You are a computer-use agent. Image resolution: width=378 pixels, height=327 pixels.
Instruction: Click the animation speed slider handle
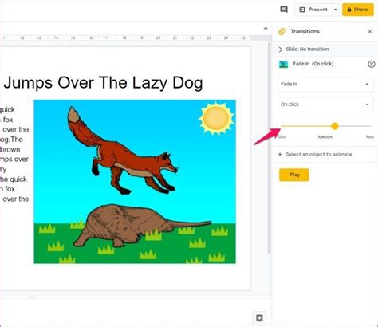[x=335, y=126]
